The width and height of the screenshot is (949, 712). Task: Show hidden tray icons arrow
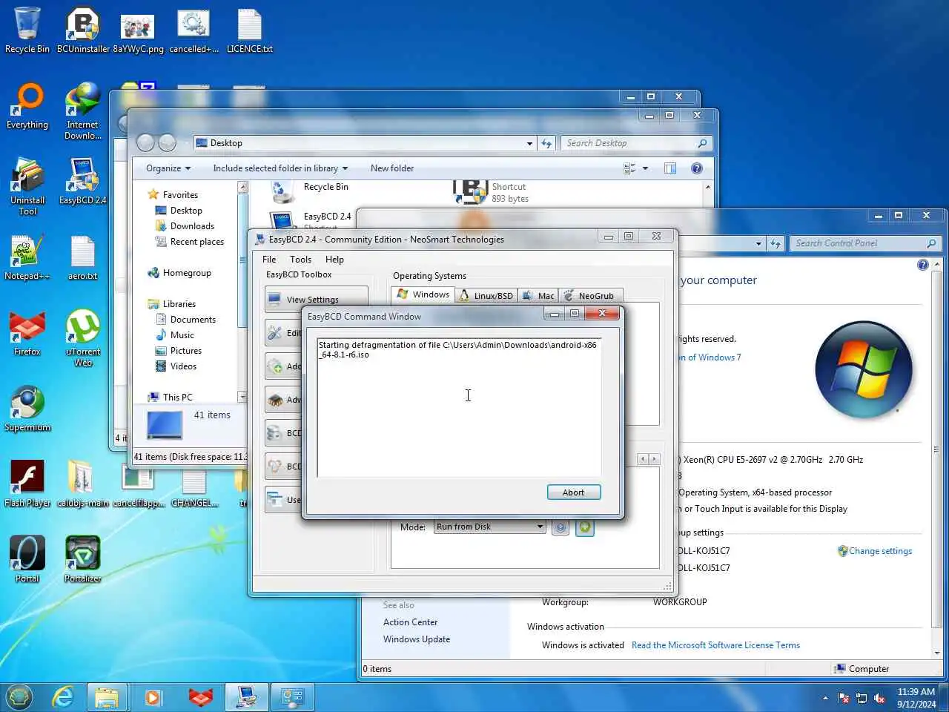[825, 698]
